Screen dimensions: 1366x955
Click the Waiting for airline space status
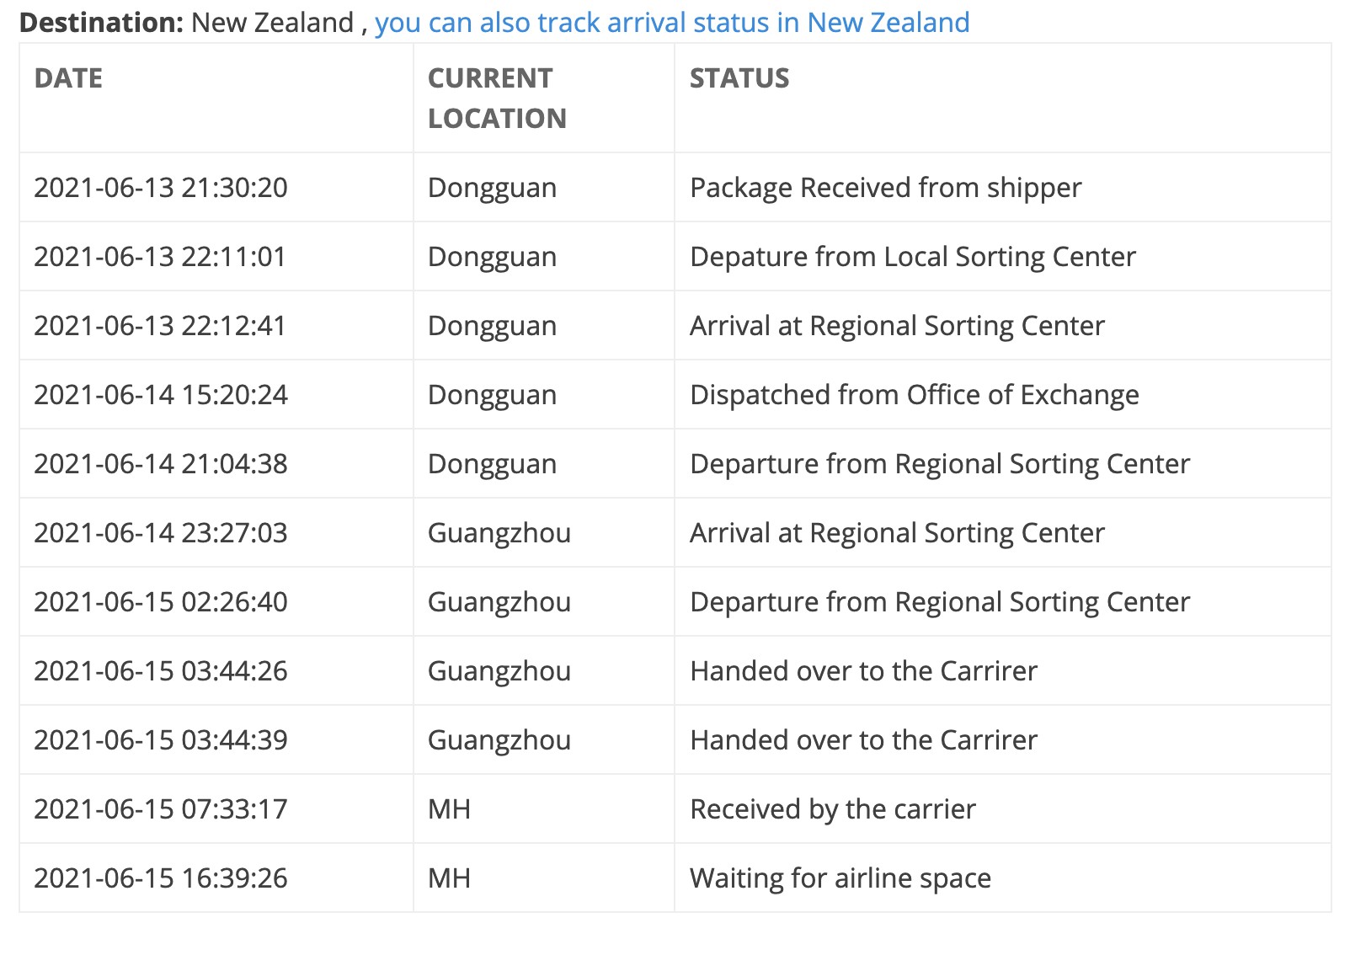[840, 878]
